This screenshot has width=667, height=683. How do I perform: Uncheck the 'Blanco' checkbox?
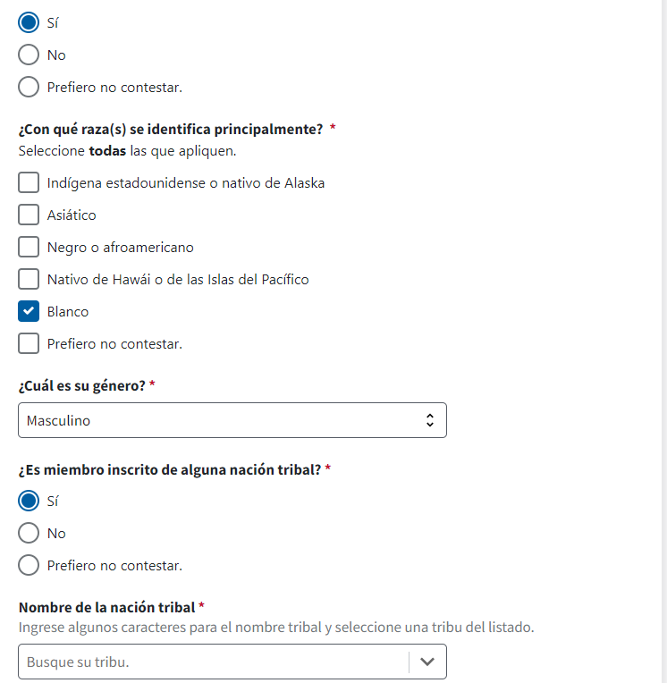(29, 311)
